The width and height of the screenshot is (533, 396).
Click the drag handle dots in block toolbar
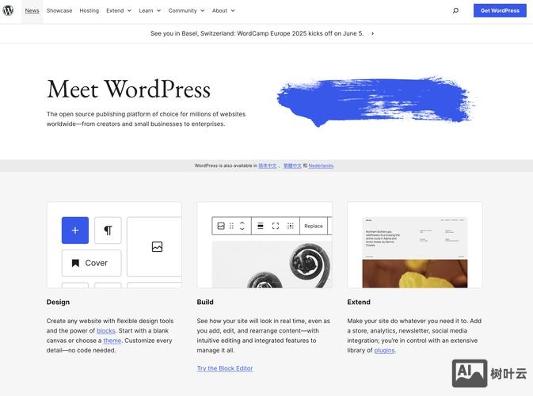tap(231, 226)
